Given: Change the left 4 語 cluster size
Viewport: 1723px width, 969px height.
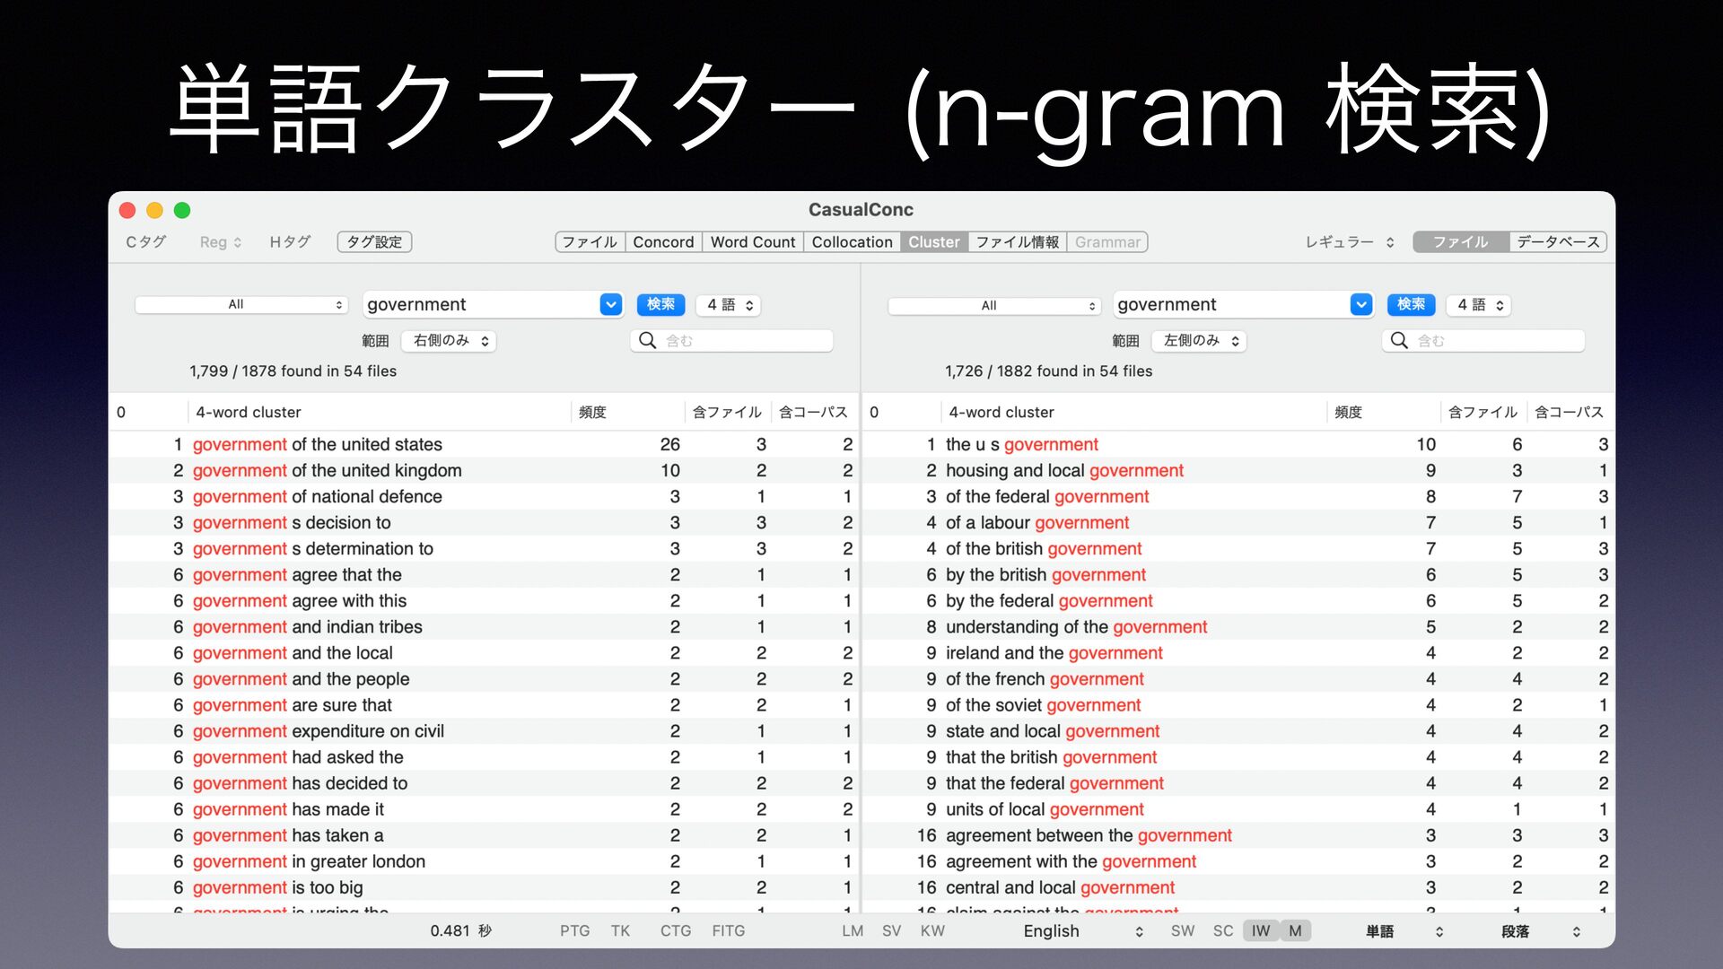Looking at the screenshot, I should (730, 305).
